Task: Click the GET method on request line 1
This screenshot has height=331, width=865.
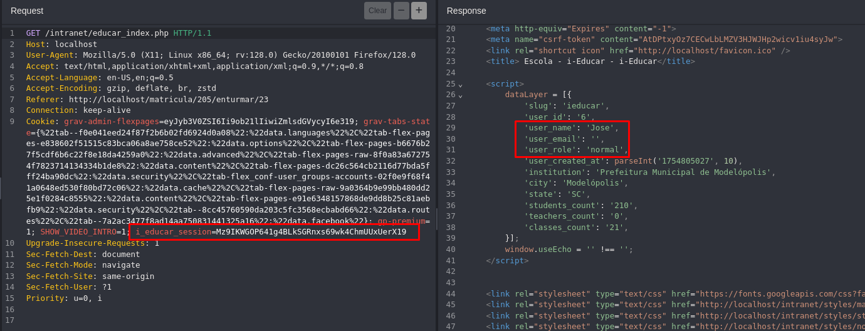Action: point(33,33)
